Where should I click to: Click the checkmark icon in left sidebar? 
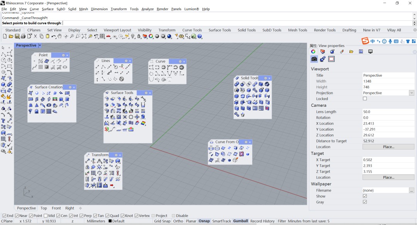coord(9,145)
